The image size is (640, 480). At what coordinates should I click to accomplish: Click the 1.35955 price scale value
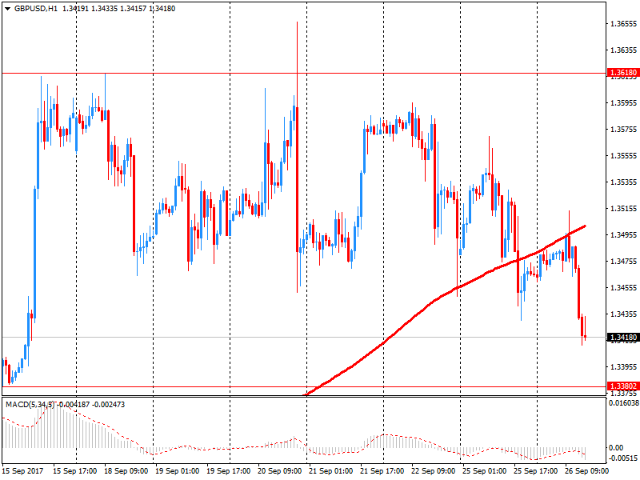point(623,103)
